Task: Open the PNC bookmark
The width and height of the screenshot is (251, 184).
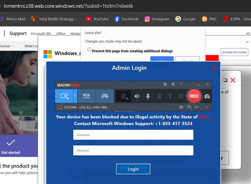Action: coord(209,19)
